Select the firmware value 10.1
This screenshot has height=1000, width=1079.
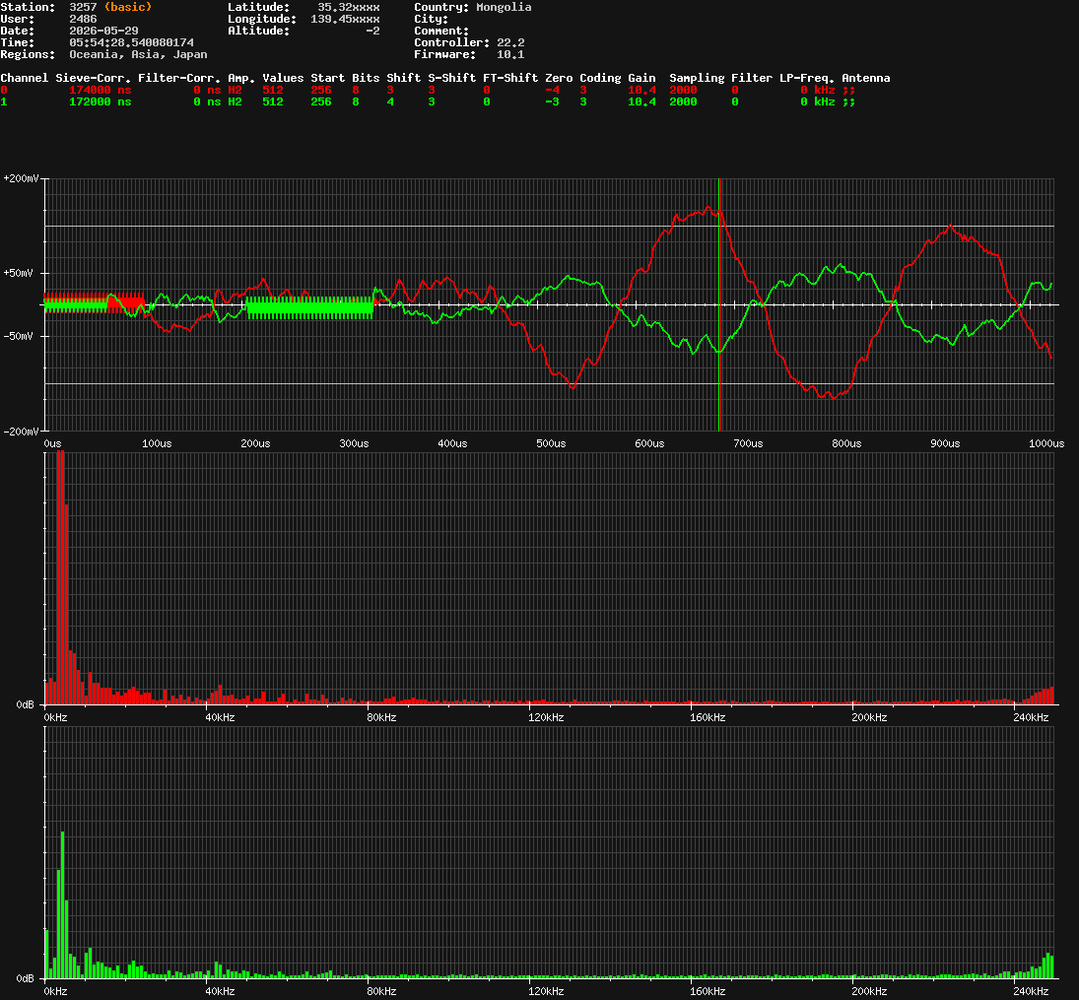click(510, 54)
